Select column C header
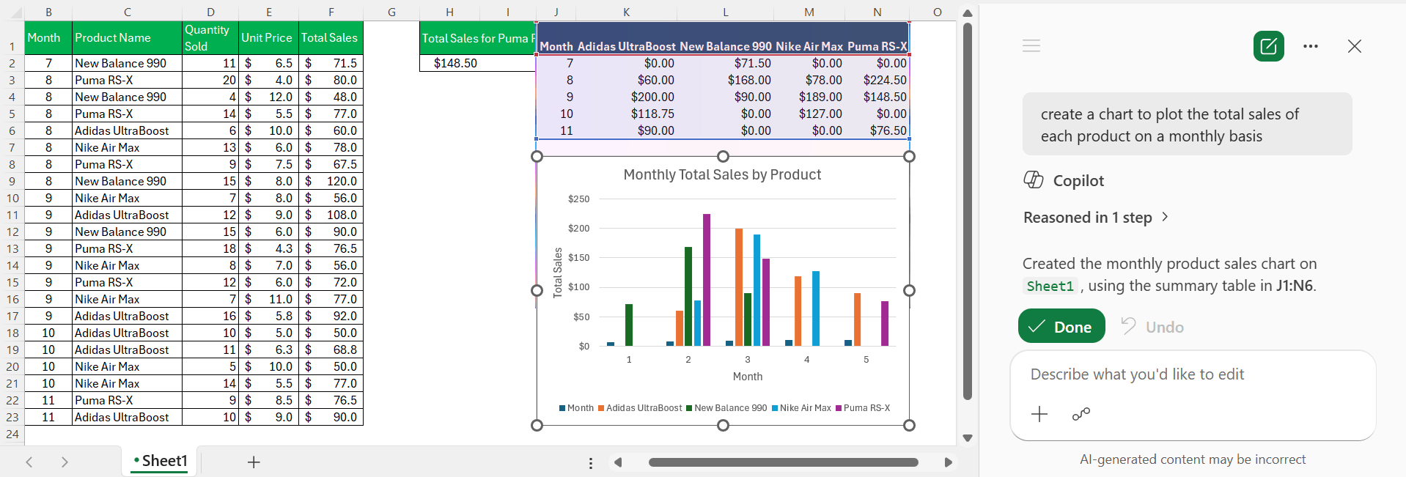The height and width of the screenshot is (477, 1406). point(128,12)
